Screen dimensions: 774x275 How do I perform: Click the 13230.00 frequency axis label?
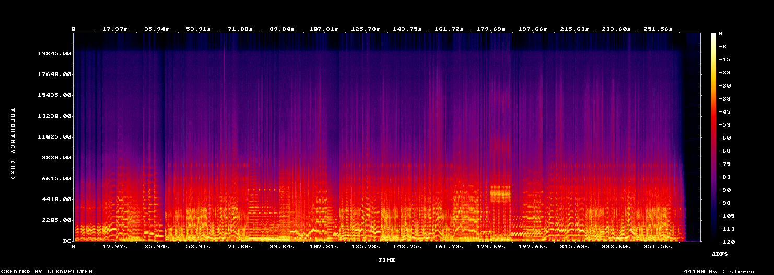(x=54, y=116)
